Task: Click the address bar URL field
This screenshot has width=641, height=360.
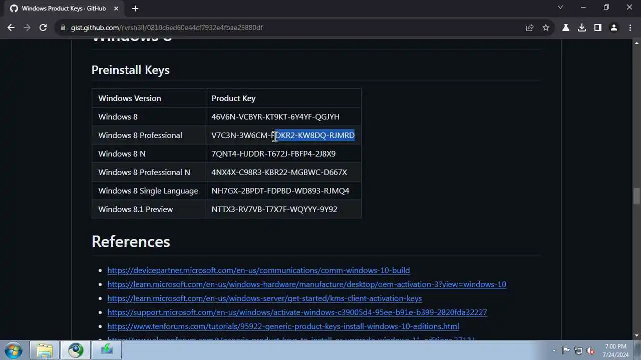Action: point(290,27)
